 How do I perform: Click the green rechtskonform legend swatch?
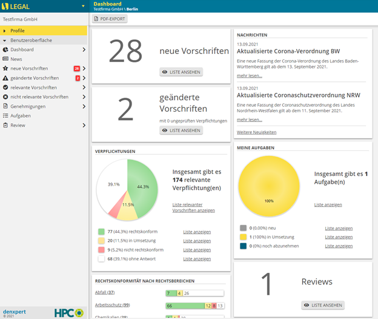click(101, 232)
